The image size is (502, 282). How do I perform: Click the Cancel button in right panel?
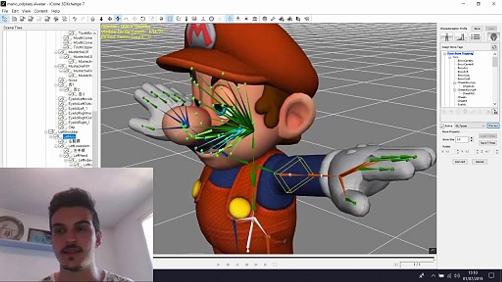[479, 161]
